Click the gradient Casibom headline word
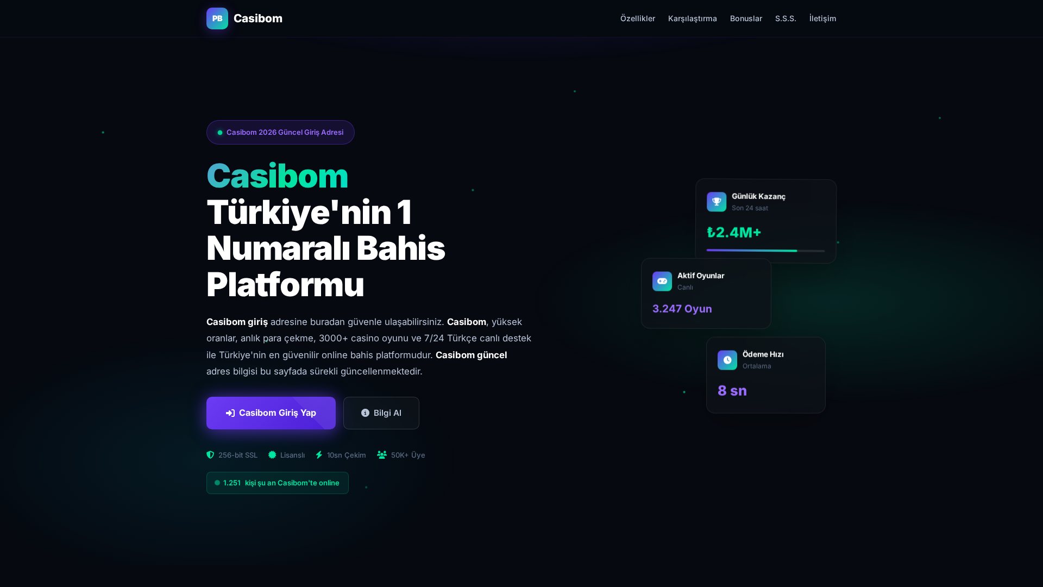Viewport: 1043px width, 587px height. point(277,176)
